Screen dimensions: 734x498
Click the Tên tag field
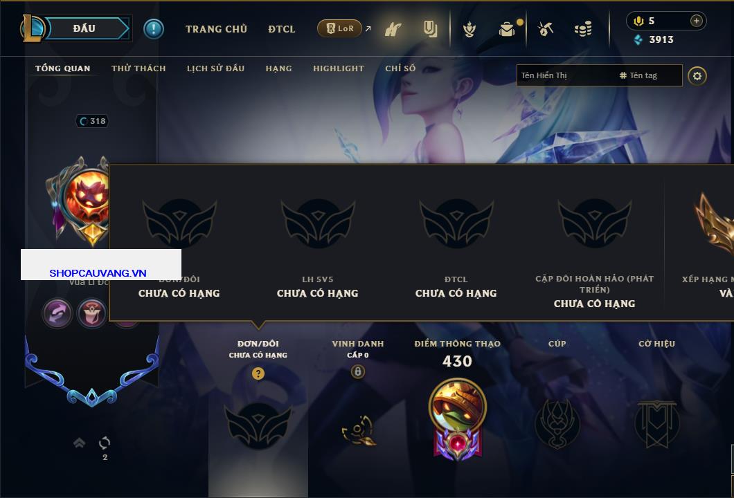point(650,75)
